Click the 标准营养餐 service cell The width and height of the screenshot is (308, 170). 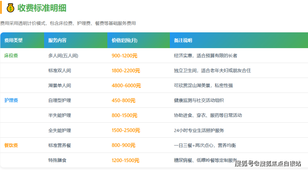[60, 146]
